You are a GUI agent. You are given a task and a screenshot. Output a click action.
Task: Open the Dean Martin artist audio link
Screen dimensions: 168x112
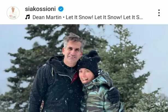pos(47,17)
